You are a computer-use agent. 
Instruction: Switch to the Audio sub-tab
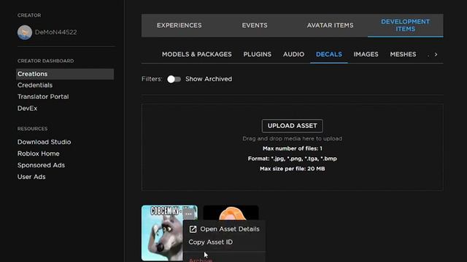coord(293,55)
